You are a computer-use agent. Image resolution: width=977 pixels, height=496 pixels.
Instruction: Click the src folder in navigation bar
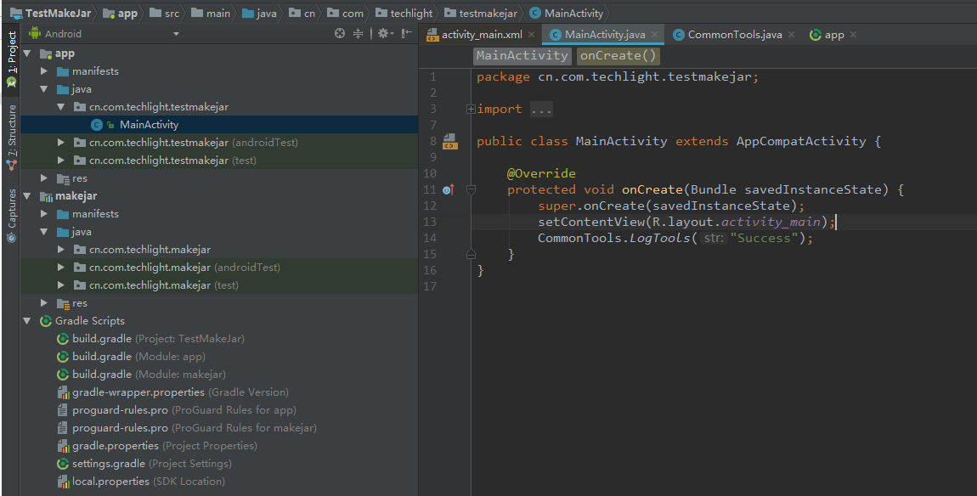[x=165, y=13]
